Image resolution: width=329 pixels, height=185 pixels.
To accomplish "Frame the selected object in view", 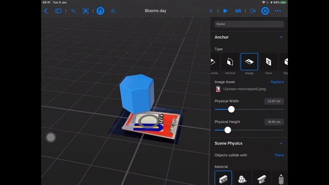I will pos(86,11).
